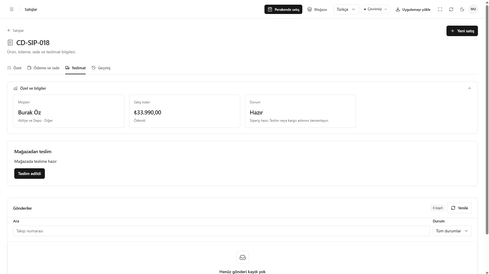Image resolution: width=489 pixels, height=274 pixels.
Task: Open the Türkçe language dropdown
Action: click(346, 9)
